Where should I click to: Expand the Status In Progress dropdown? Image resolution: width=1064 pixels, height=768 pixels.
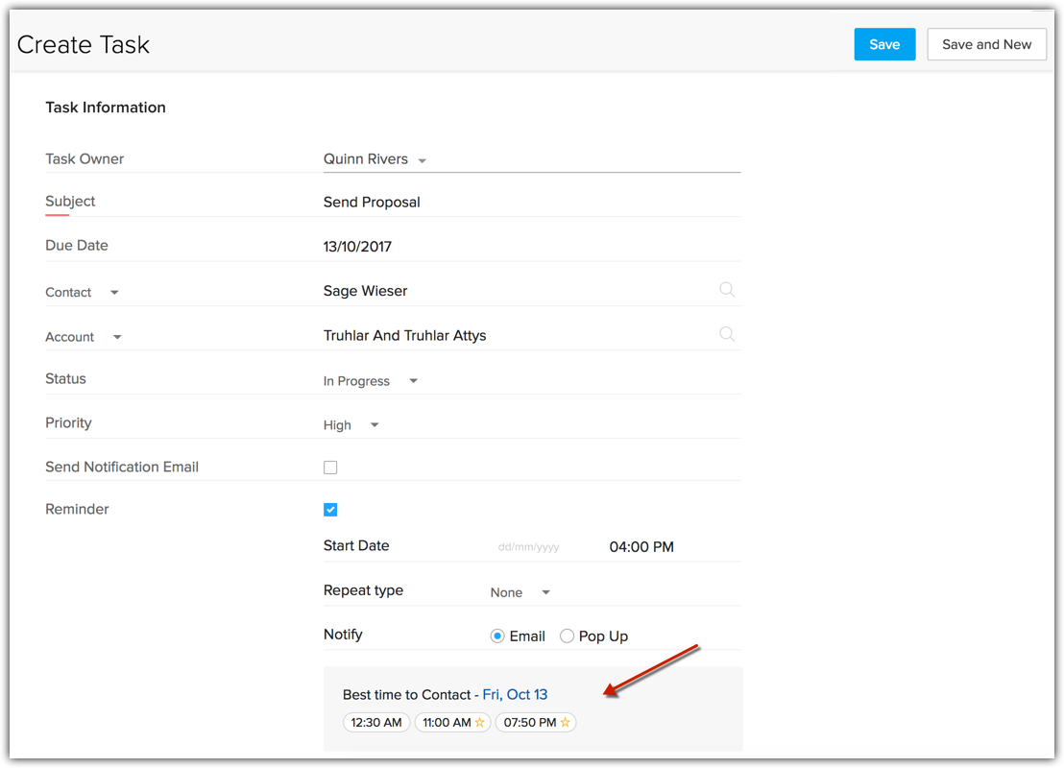pyautogui.click(x=414, y=381)
